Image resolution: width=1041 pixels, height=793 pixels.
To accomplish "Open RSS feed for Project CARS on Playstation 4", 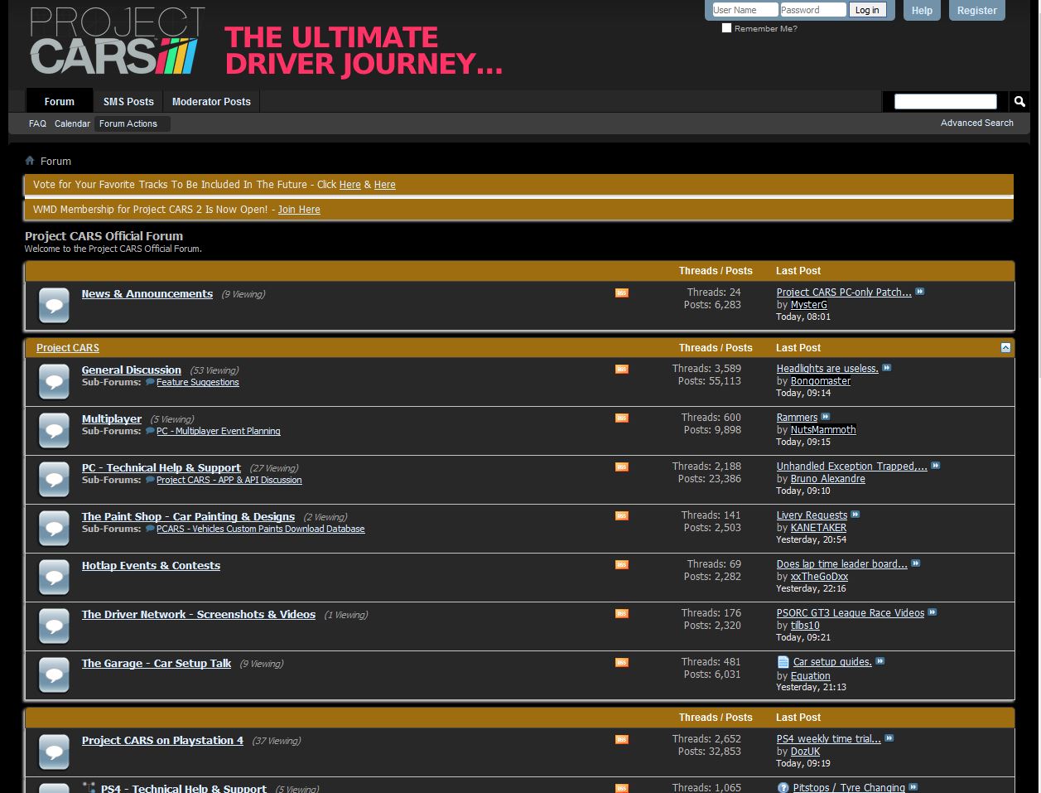I will pos(622,740).
